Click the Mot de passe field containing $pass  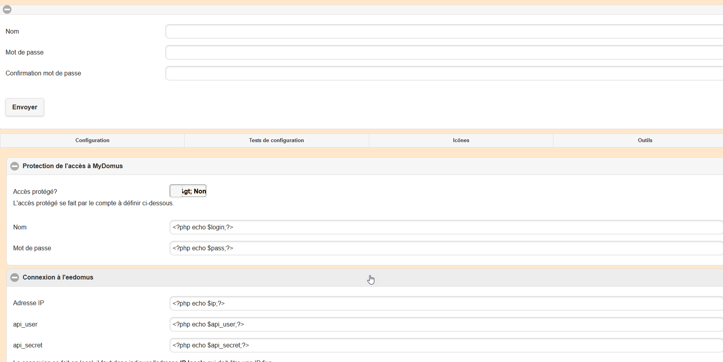tap(445, 248)
